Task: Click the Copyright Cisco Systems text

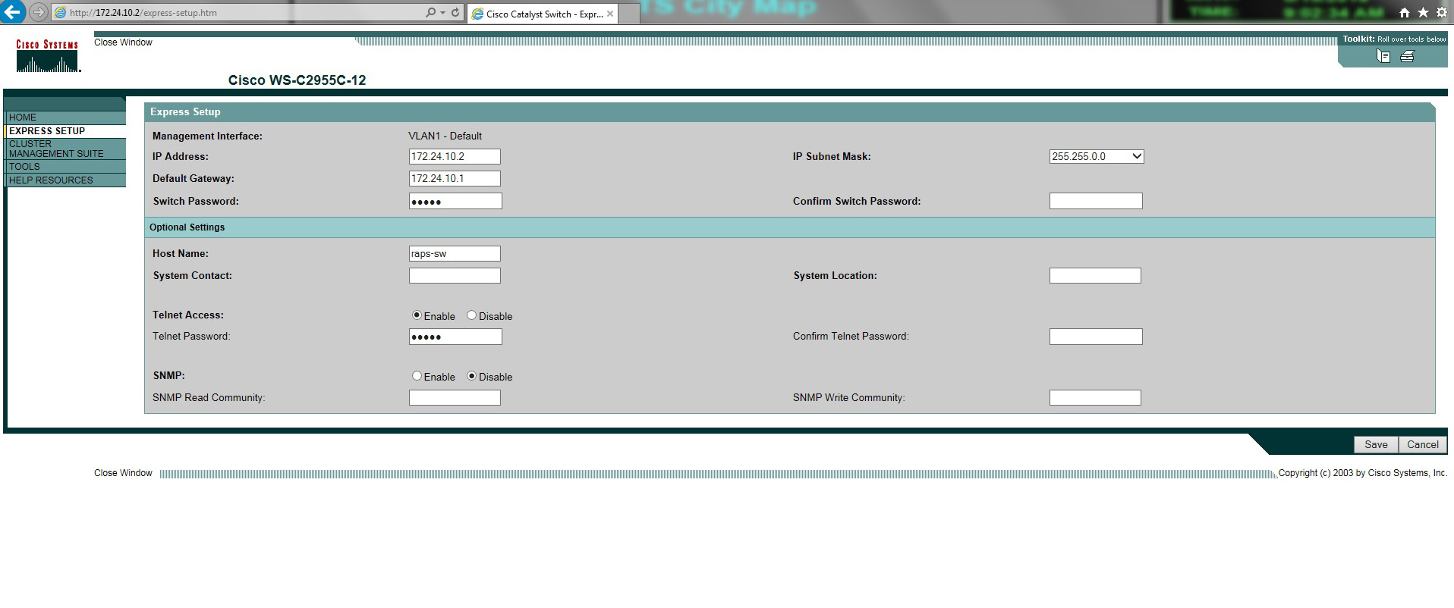Action: click(x=1363, y=473)
